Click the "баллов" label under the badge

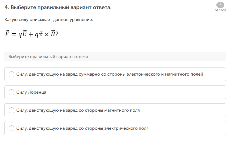[220, 10]
